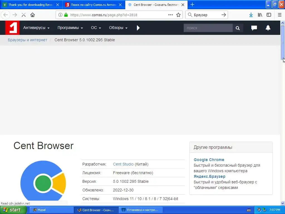This screenshot has width=285, height=214.
Task: Click the vertical scrollbar thumb
Action: [x=283, y=42]
